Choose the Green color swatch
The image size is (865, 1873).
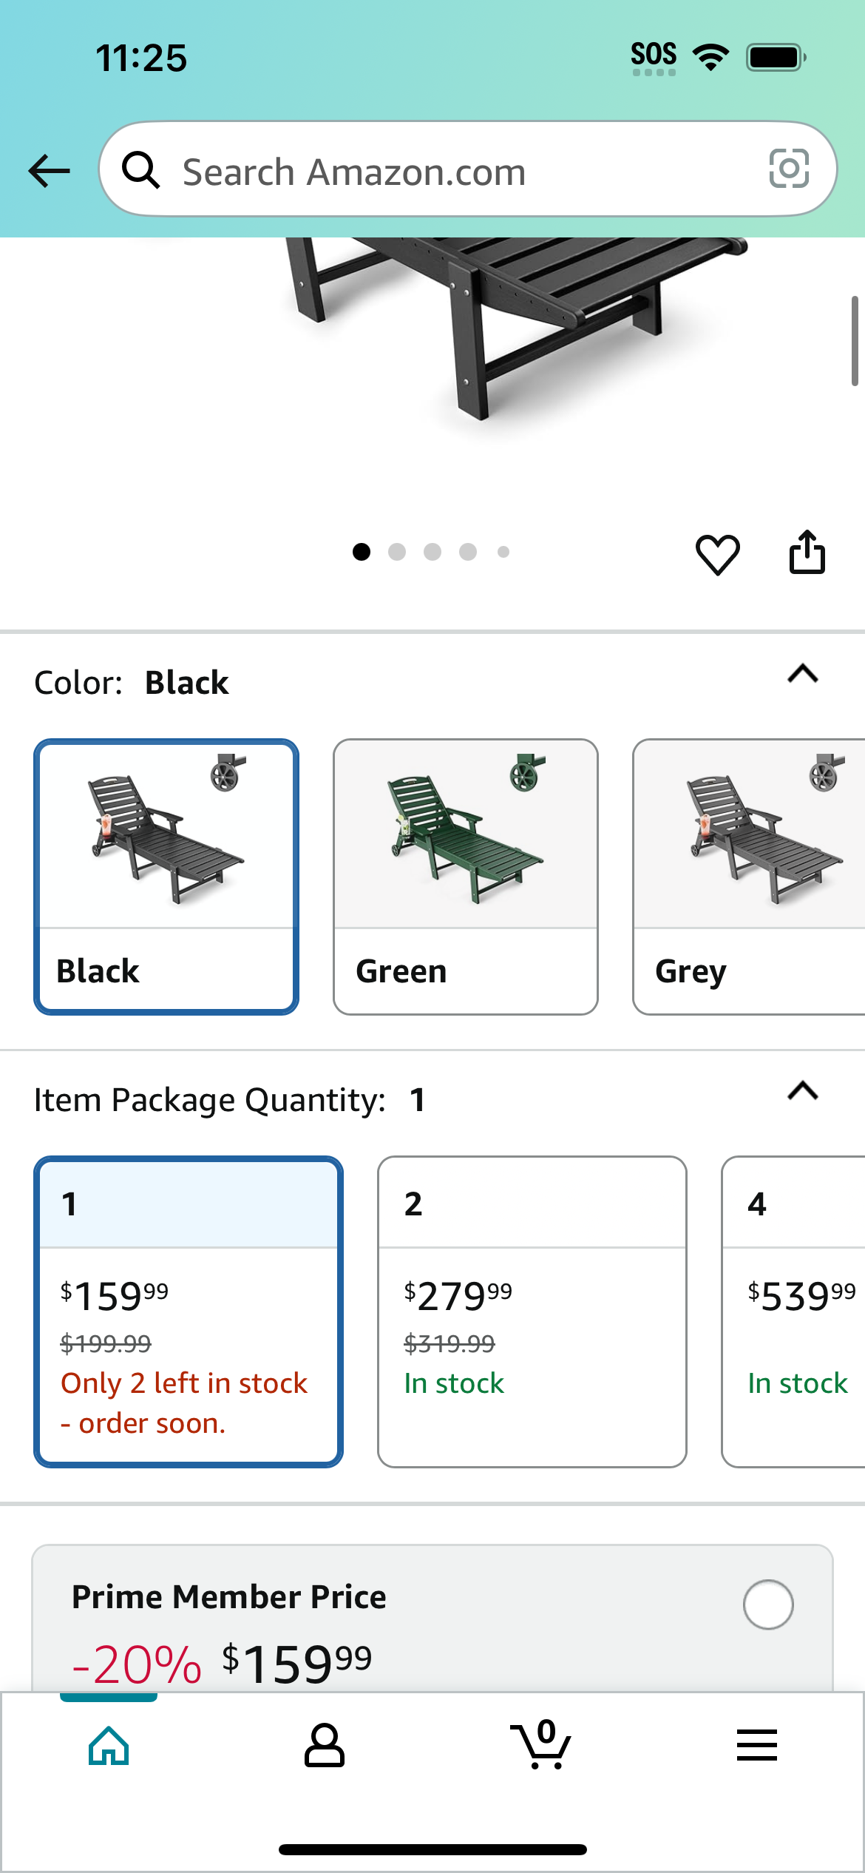pyautogui.click(x=466, y=877)
